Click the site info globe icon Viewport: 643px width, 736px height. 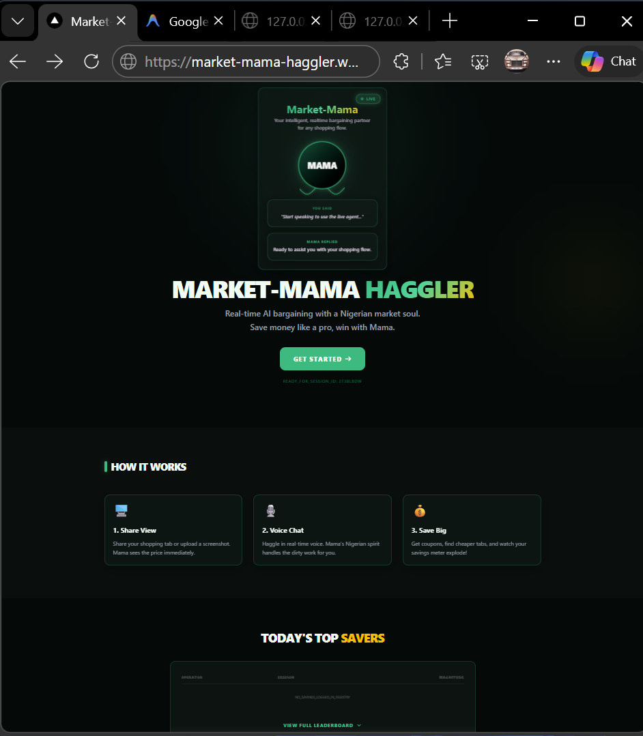click(128, 61)
